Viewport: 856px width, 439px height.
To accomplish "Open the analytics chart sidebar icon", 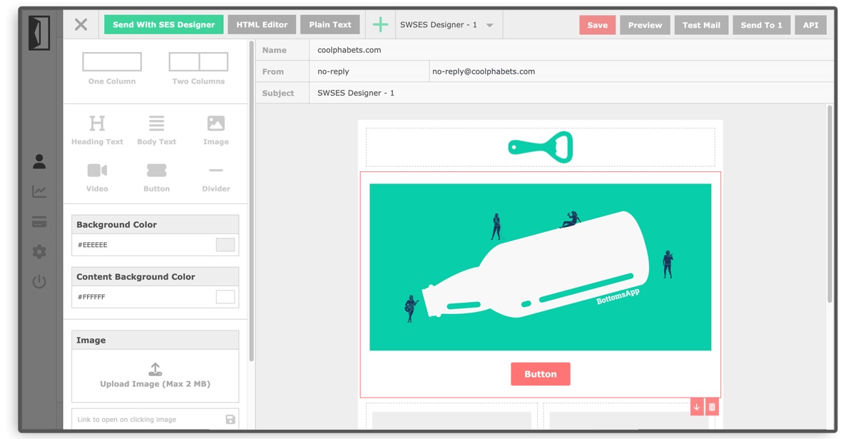I will 39,191.
